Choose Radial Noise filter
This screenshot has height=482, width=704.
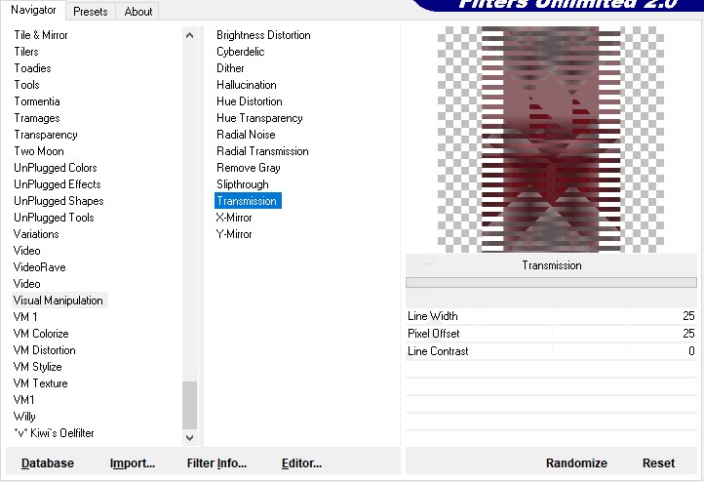tap(246, 135)
